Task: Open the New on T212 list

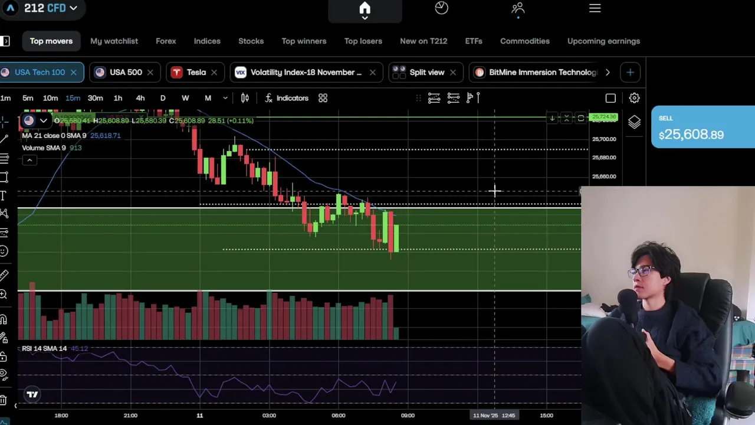Action: pos(424,41)
